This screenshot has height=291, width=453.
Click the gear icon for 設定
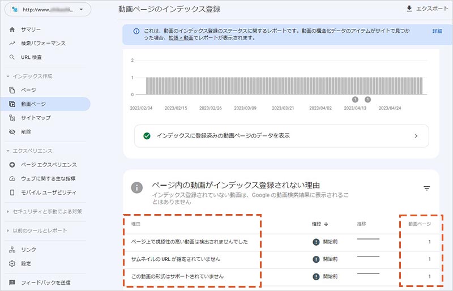click(12, 263)
